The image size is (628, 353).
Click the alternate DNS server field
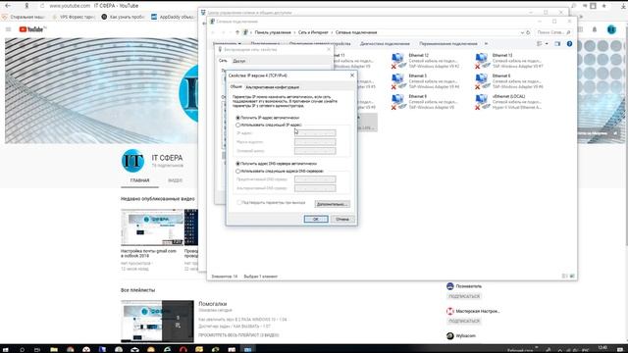click(x=315, y=188)
